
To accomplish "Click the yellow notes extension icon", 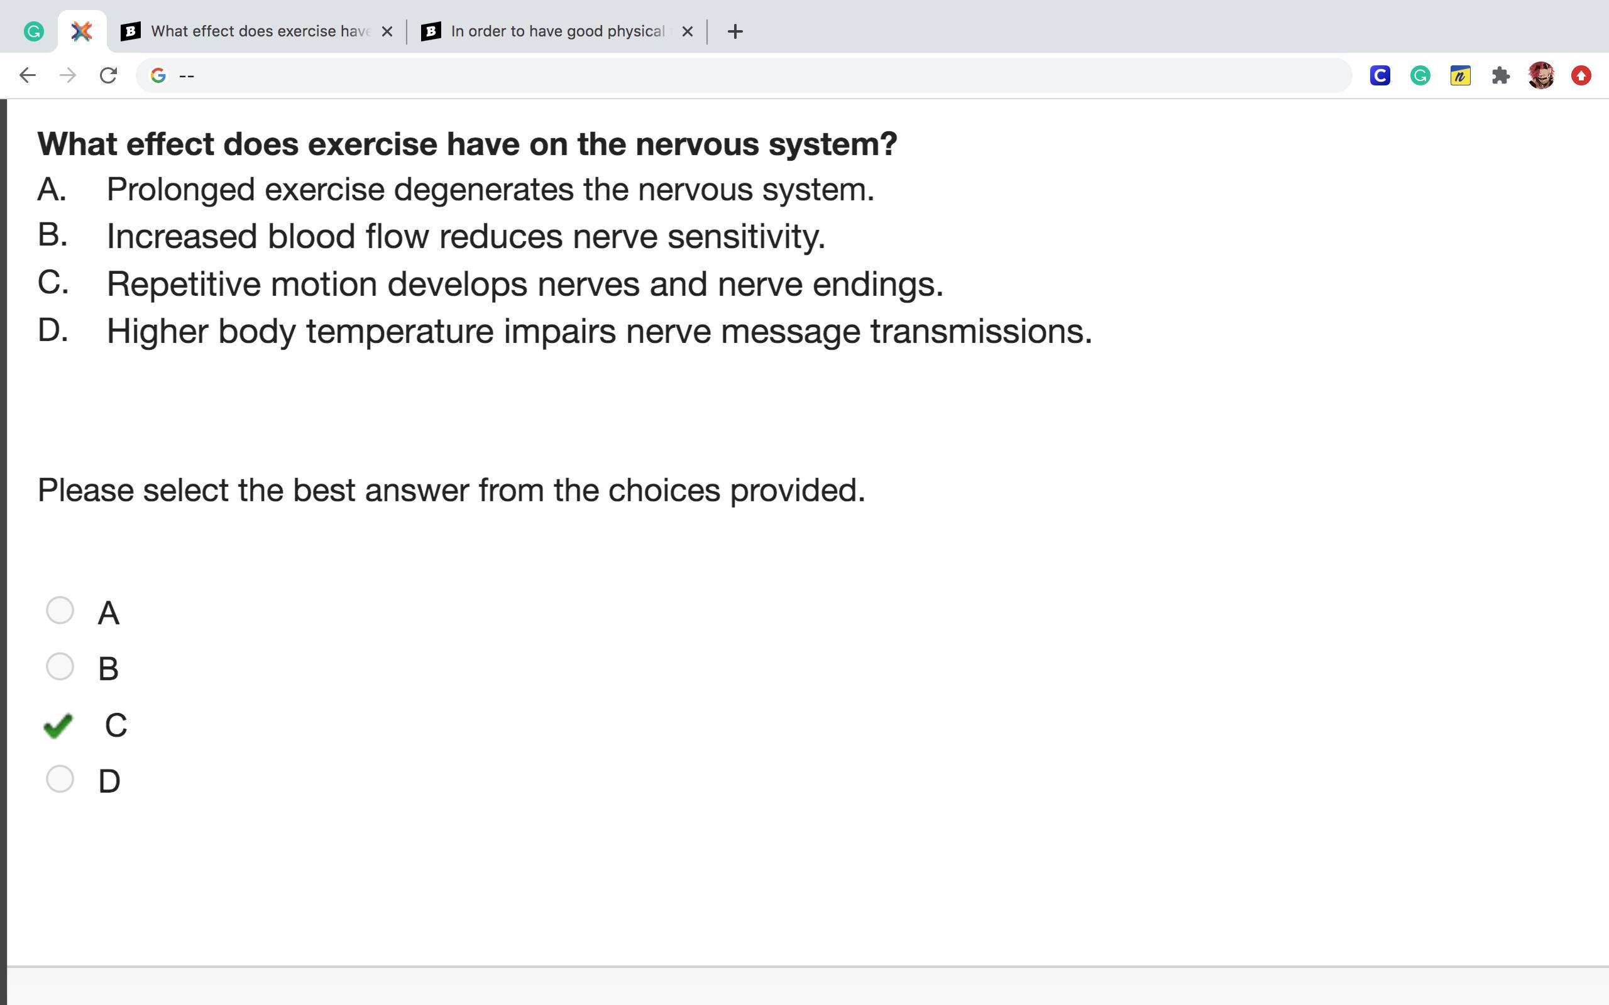I will coord(1460,76).
